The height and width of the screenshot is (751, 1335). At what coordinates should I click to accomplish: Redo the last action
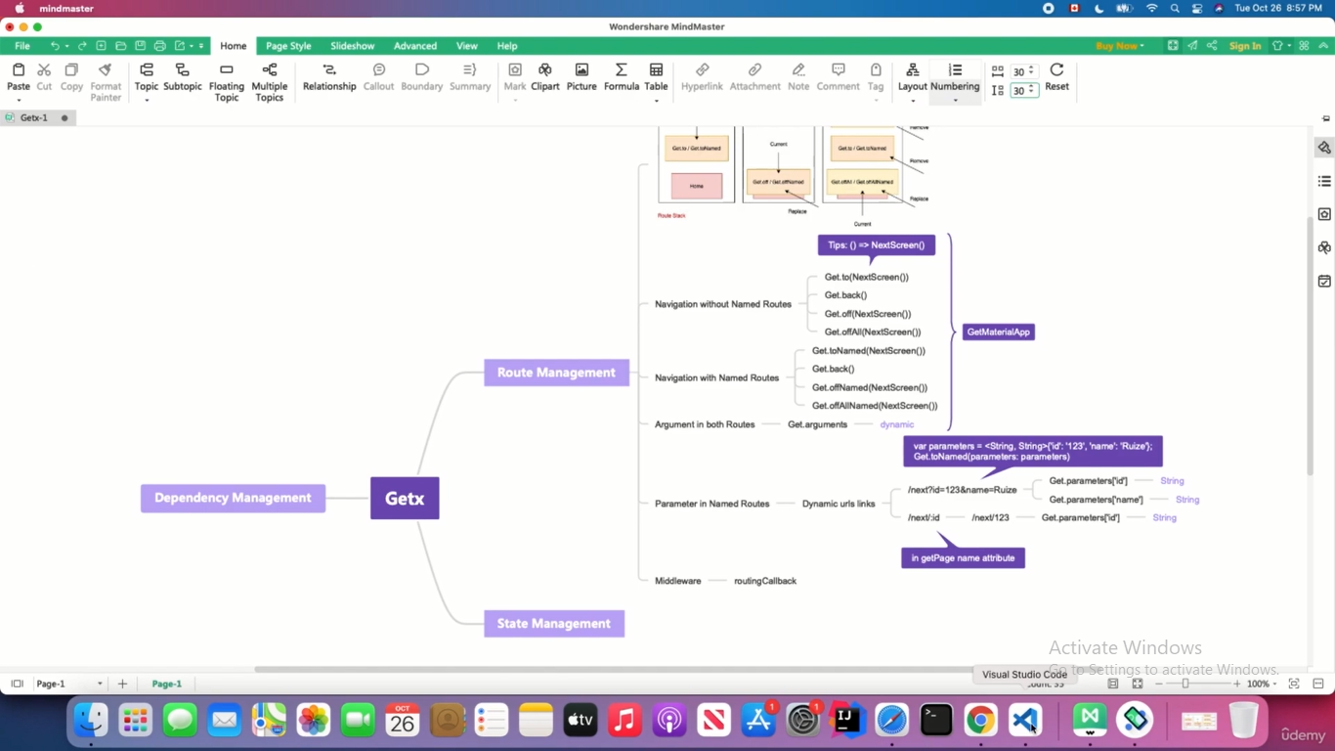[x=82, y=46]
